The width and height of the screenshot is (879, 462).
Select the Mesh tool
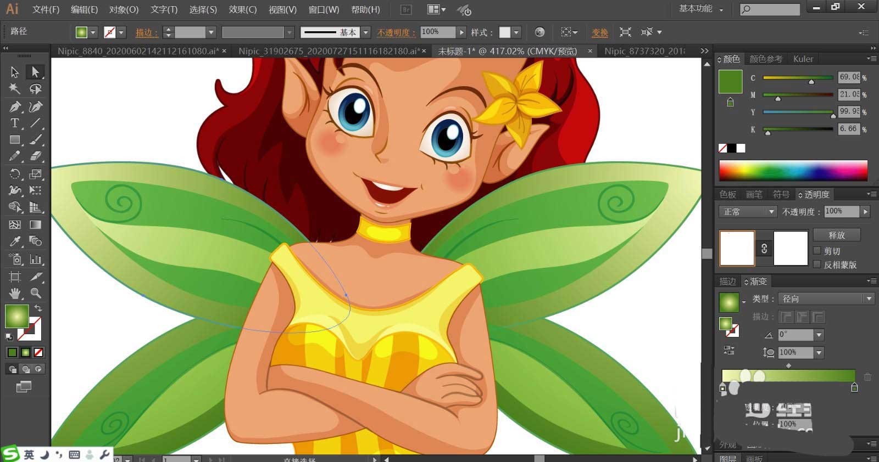coord(15,224)
